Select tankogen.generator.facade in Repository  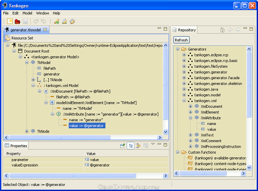point(217,78)
